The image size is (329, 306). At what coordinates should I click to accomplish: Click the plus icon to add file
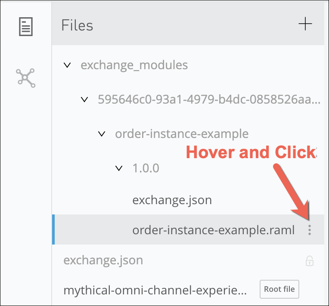305,24
